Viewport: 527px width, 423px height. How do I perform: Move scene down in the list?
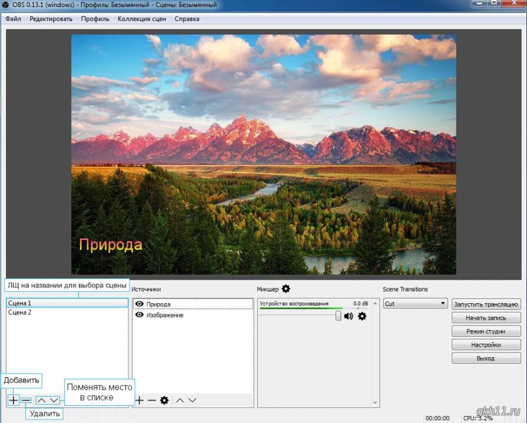click(x=54, y=400)
